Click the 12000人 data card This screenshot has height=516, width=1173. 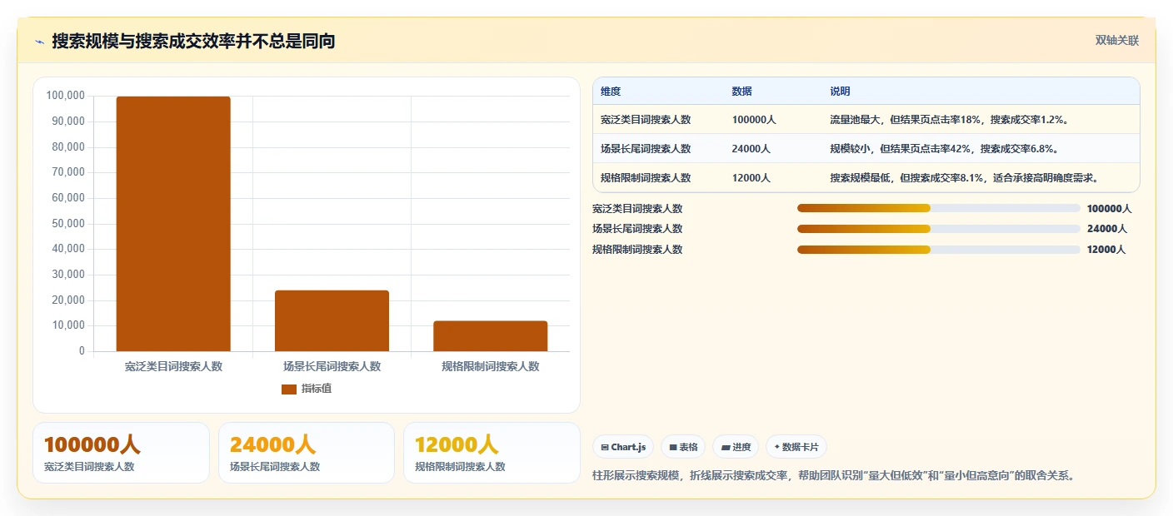click(x=492, y=453)
